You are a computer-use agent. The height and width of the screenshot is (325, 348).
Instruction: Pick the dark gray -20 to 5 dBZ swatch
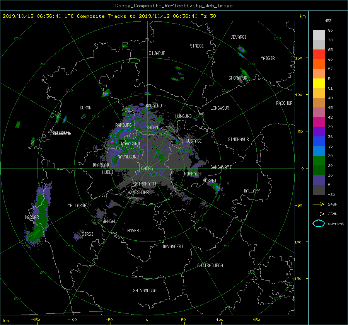(319, 189)
